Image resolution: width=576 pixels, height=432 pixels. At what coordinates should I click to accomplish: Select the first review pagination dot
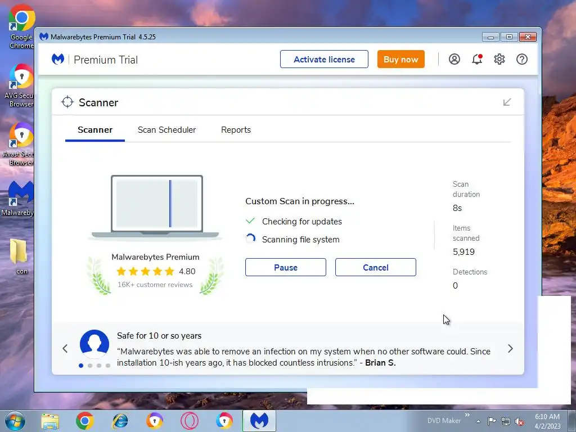81,366
